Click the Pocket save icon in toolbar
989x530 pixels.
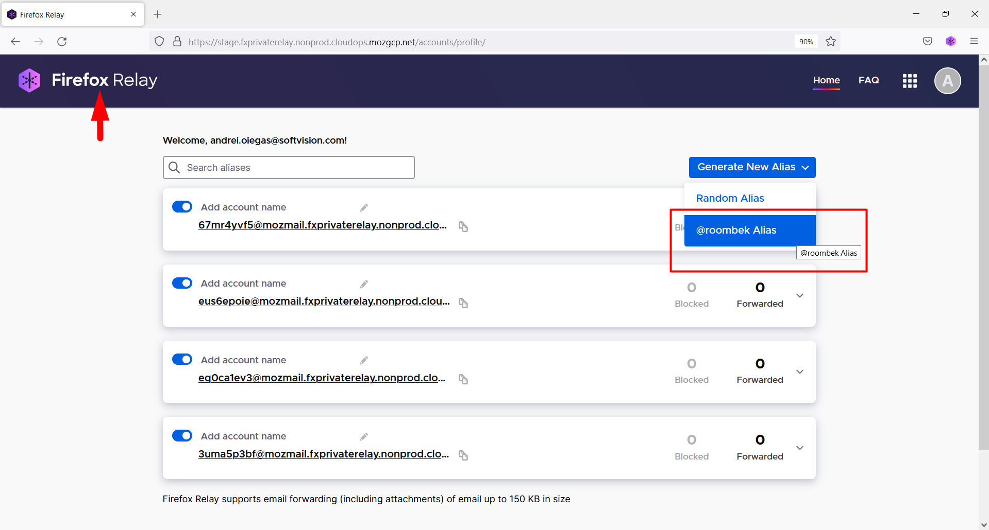click(927, 41)
